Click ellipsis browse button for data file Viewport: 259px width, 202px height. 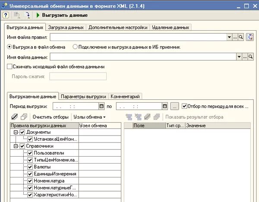click(245, 57)
